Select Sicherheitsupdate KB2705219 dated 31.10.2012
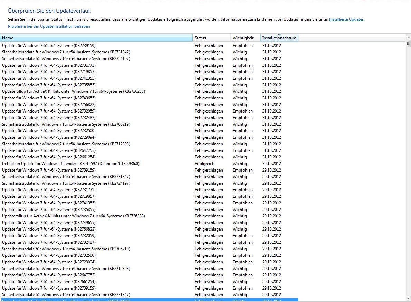The height and width of the screenshot is (302, 411). coord(149,124)
